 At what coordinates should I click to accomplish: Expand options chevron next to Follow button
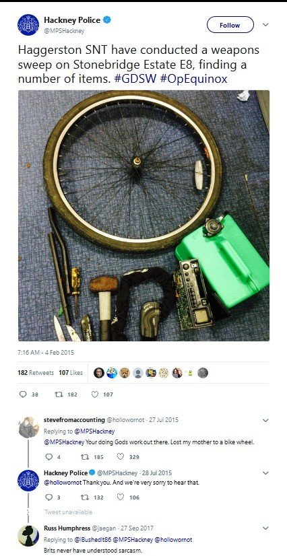pyautogui.click(x=265, y=25)
